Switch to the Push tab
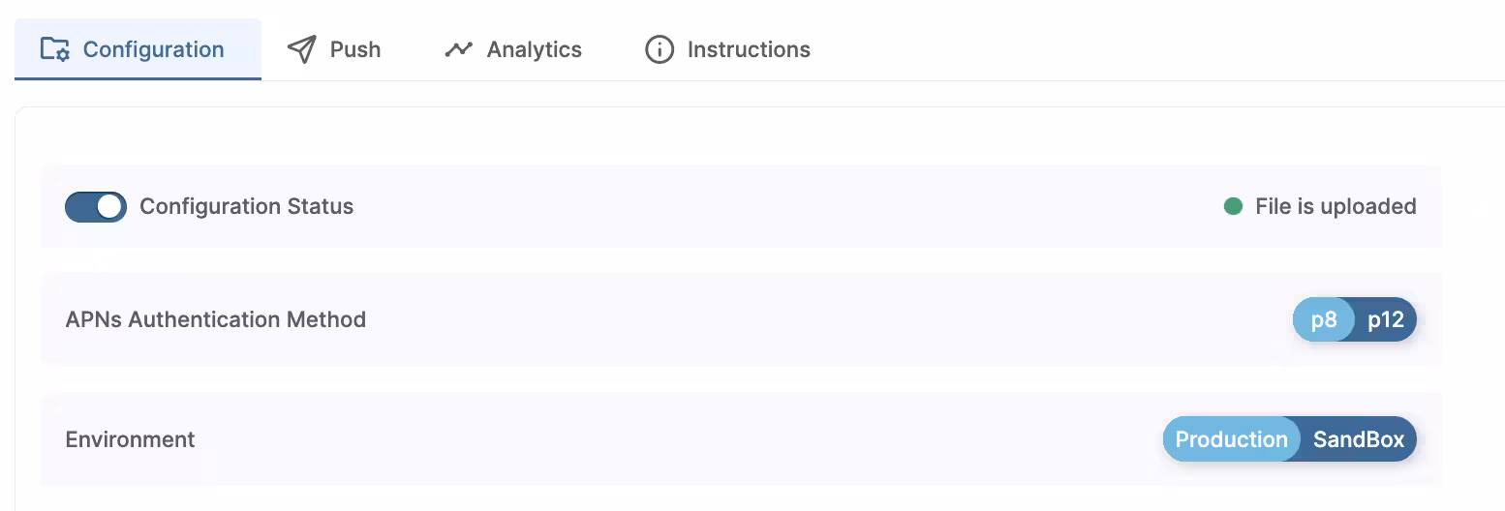 tap(354, 49)
